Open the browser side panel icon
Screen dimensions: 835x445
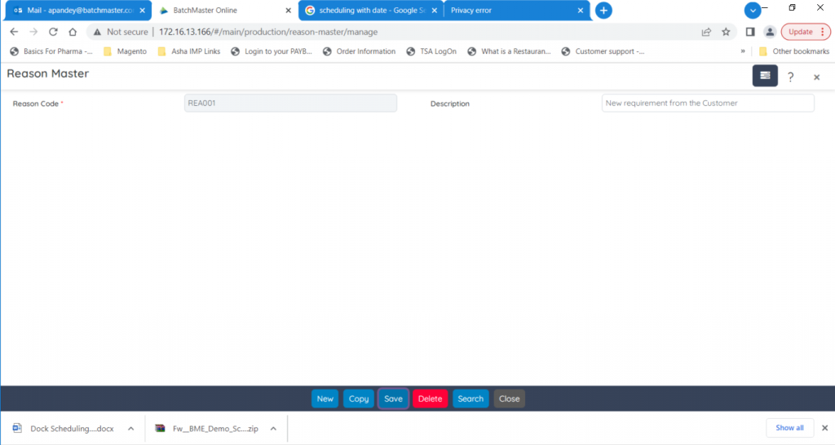click(750, 32)
